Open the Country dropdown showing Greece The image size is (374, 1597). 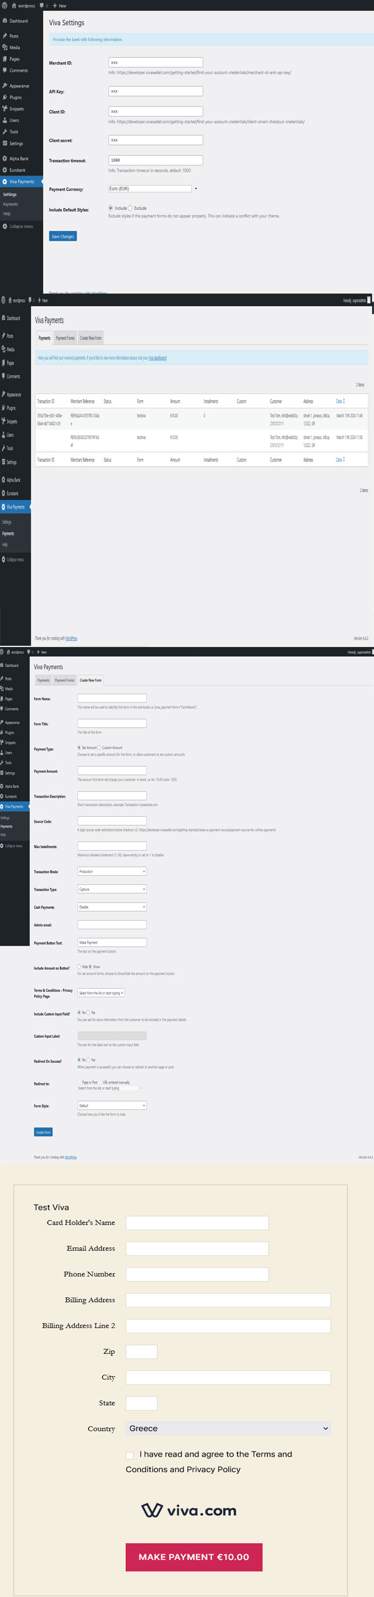pos(228,1428)
